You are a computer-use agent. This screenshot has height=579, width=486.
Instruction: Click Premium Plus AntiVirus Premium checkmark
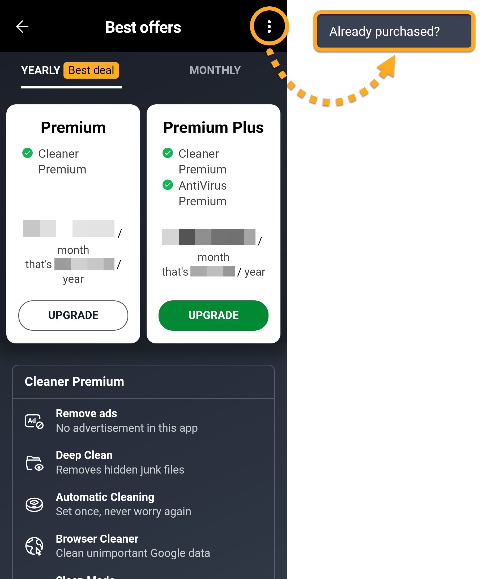(x=168, y=185)
